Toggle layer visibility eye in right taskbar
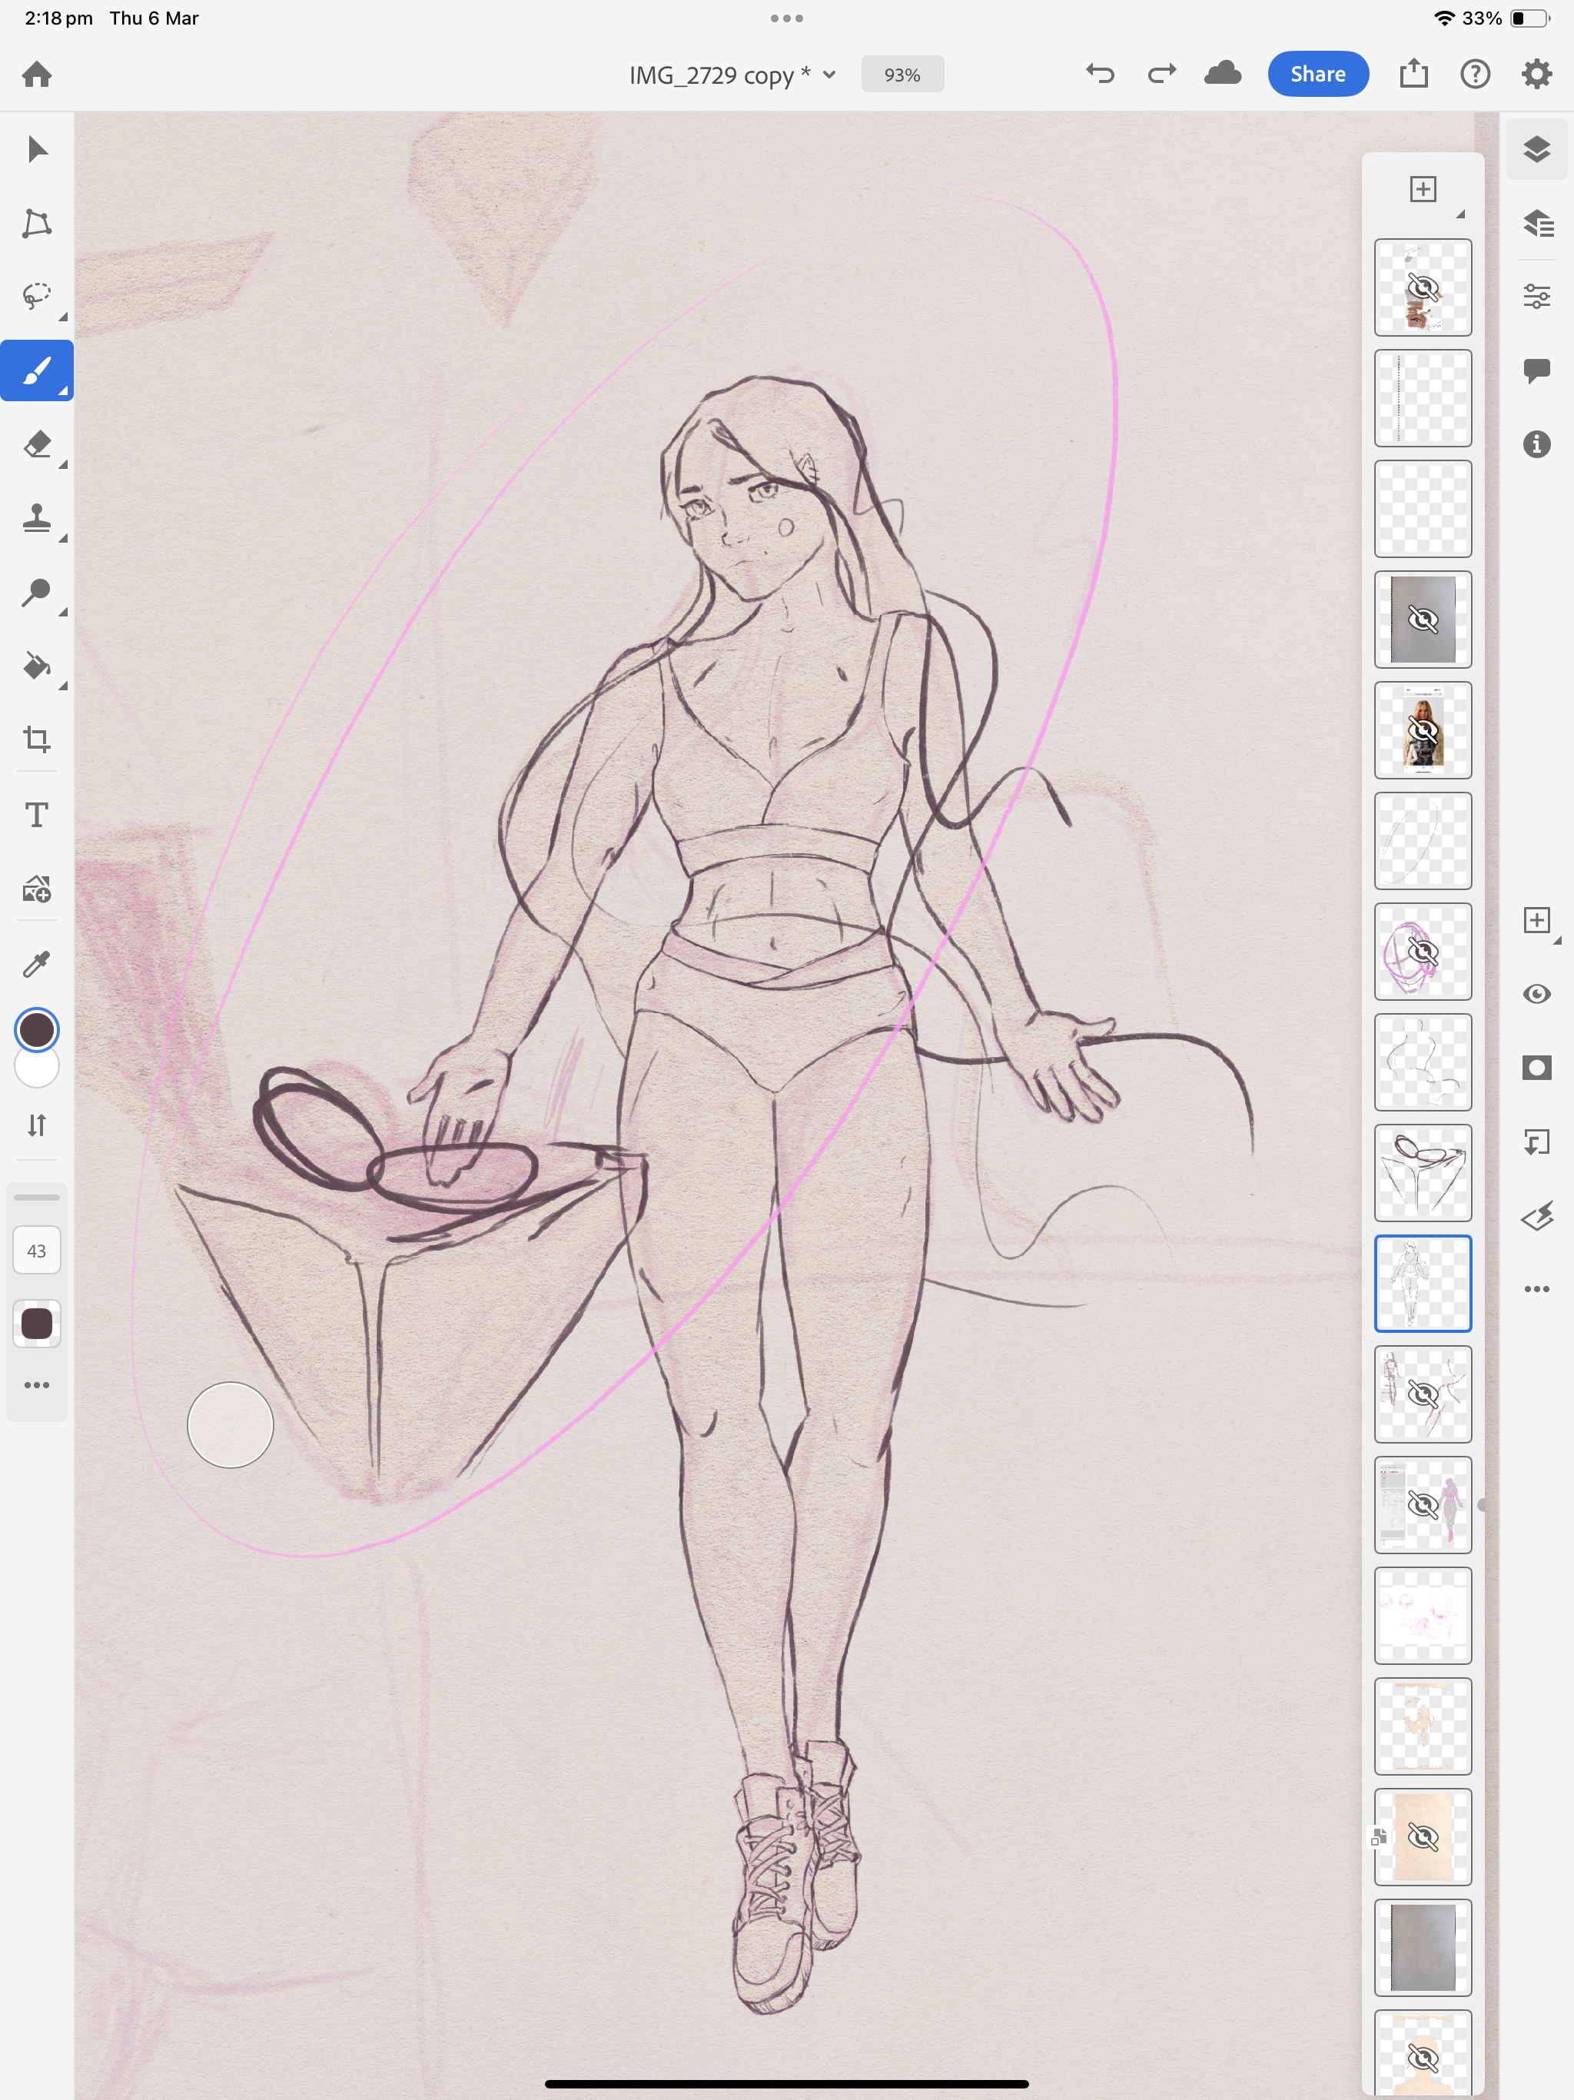This screenshot has height=2100, width=1574. (1536, 994)
